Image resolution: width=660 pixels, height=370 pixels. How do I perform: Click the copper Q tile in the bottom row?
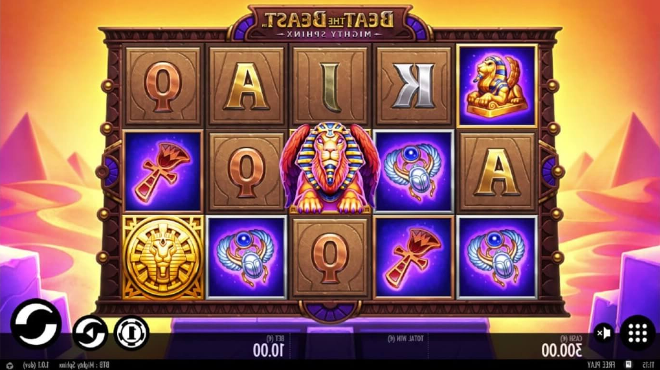pyautogui.click(x=330, y=257)
